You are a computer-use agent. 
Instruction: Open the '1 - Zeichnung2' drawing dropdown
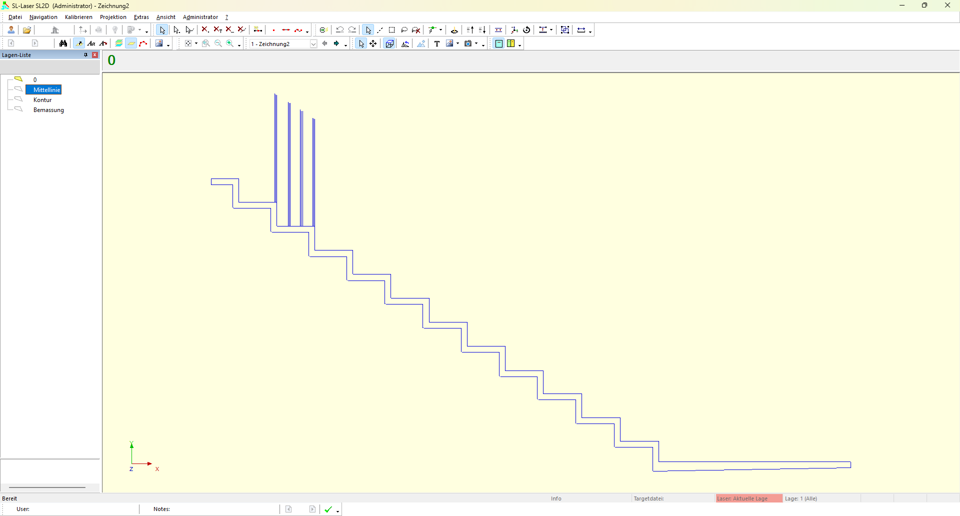coord(313,44)
